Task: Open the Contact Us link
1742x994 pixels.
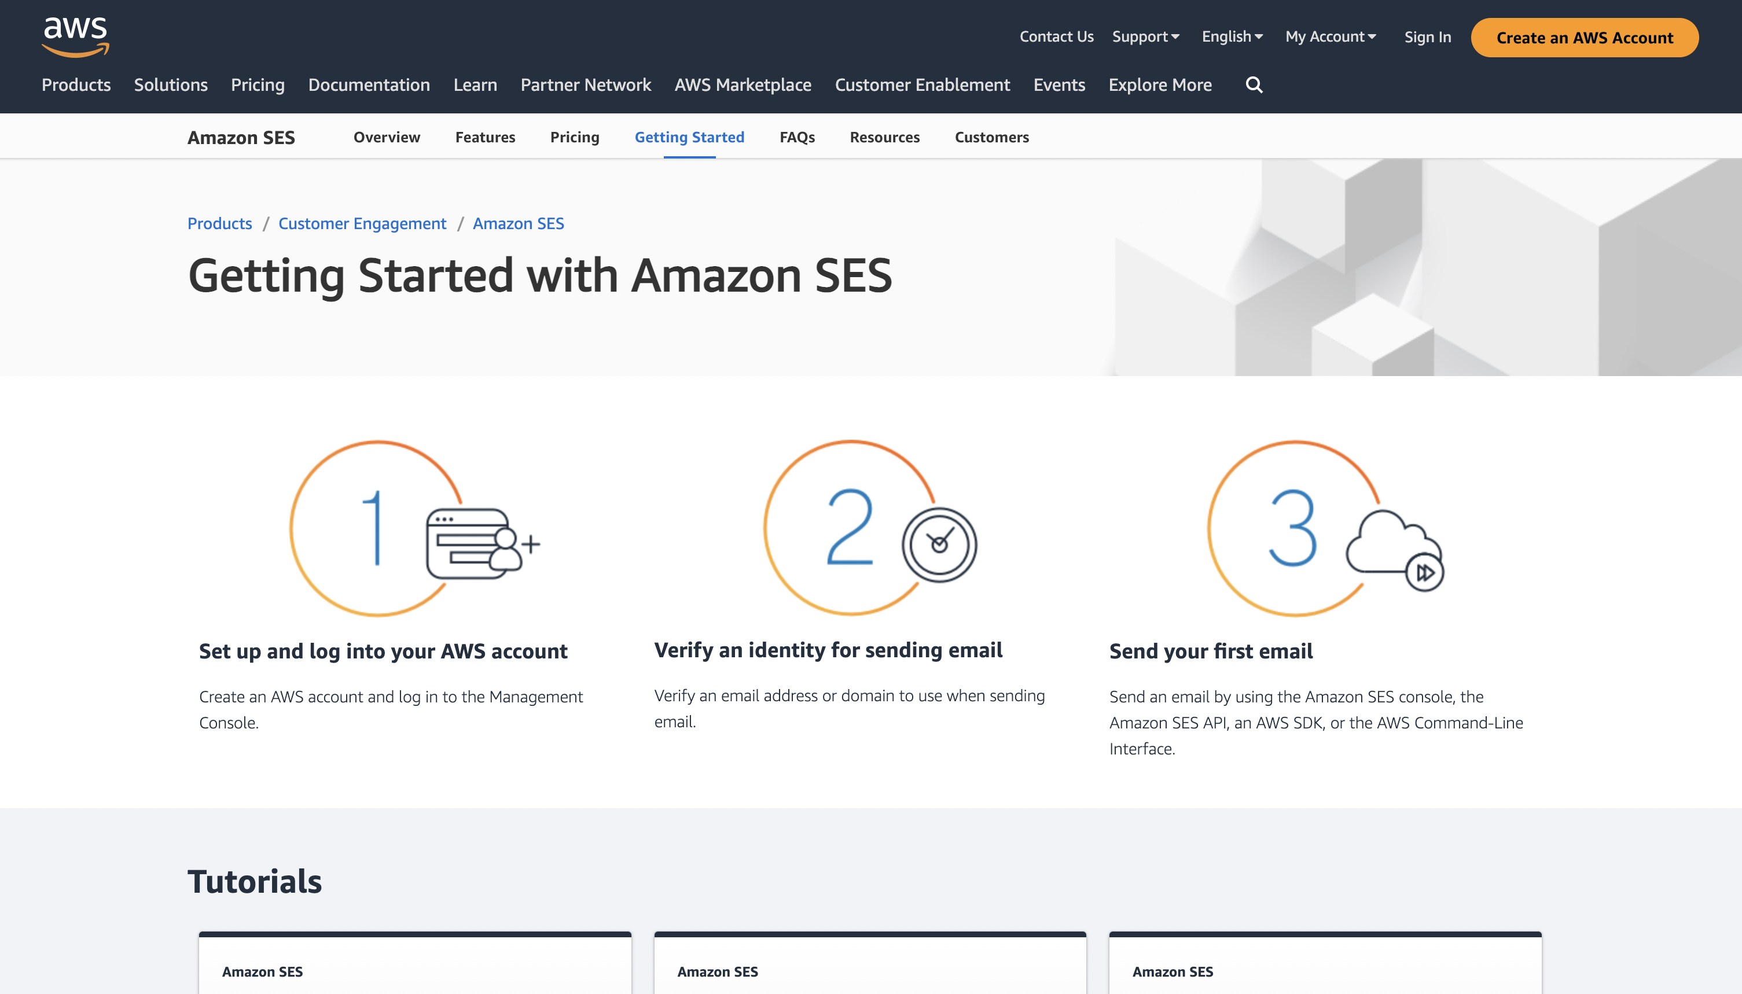Action: pos(1056,36)
